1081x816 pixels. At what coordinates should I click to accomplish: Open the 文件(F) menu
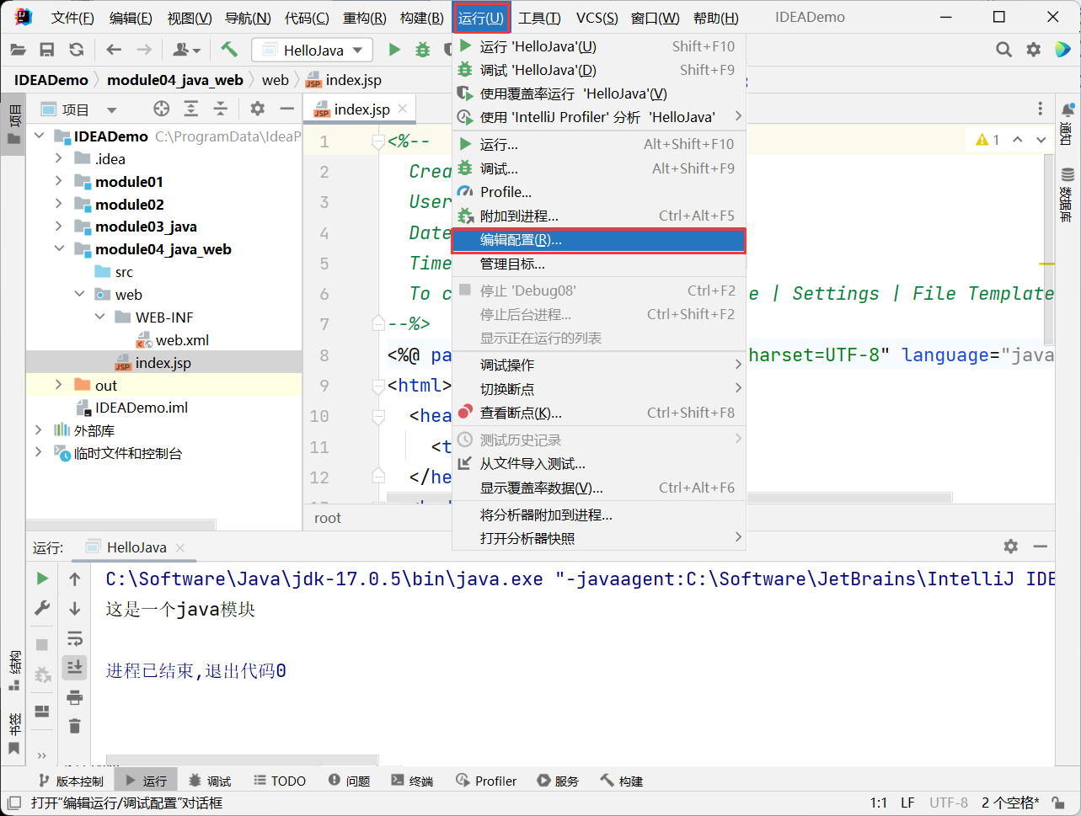tap(72, 17)
